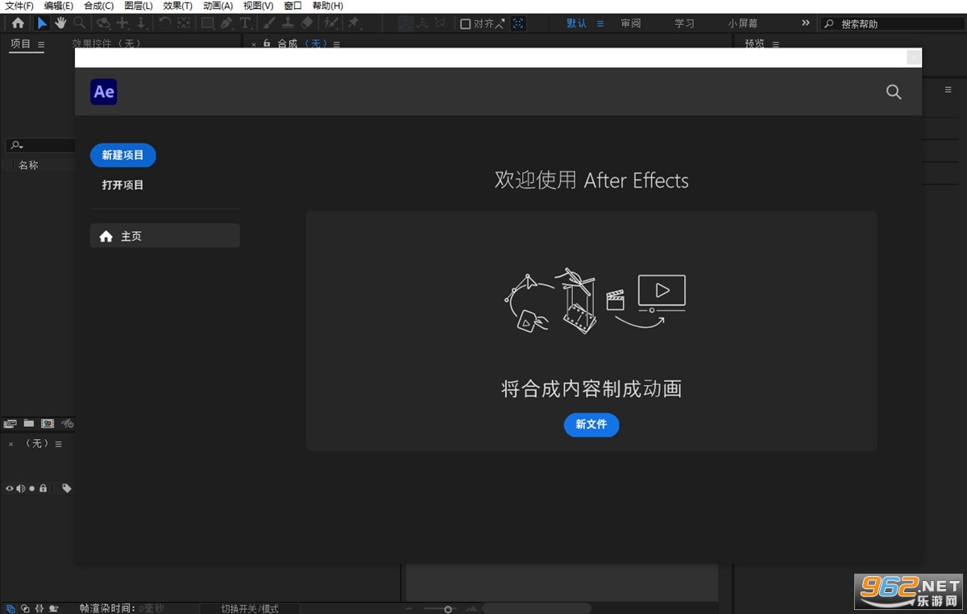
Task: Click the 搜索帮助 search field
Action: click(x=891, y=24)
